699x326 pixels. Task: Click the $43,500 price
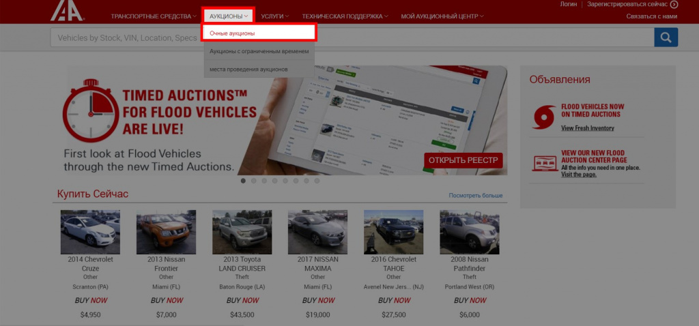point(242,315)
